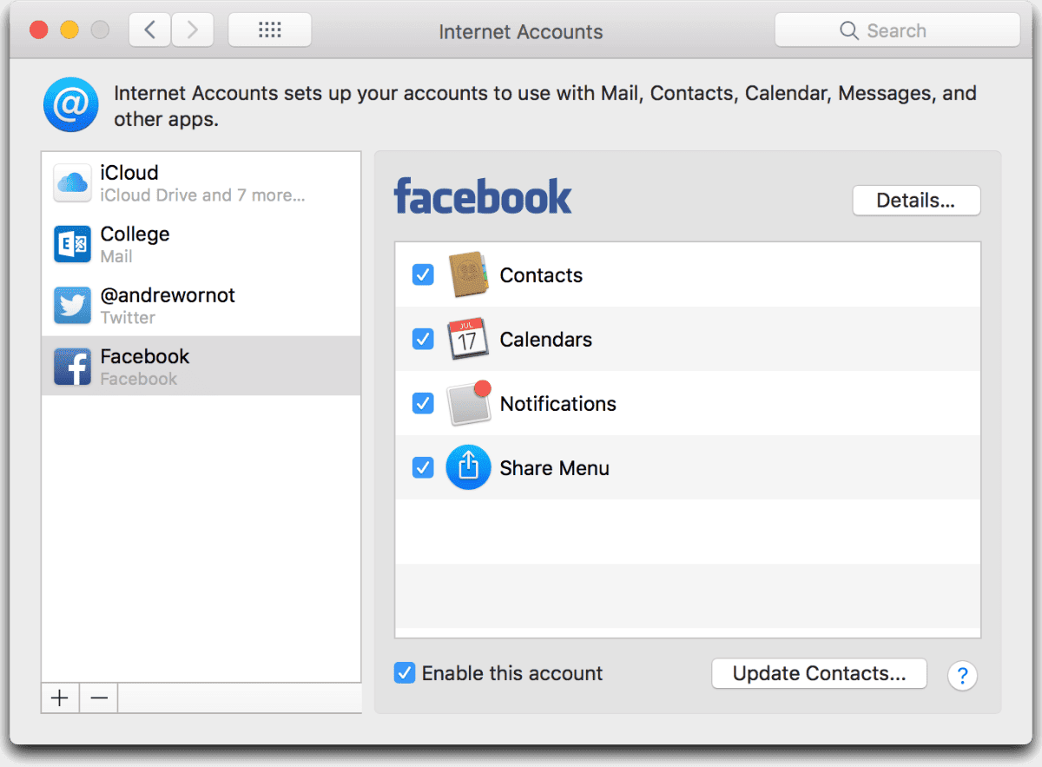
Task: Click the iCloud Drive and 7 more subtitle
Action: coord(202,195)
